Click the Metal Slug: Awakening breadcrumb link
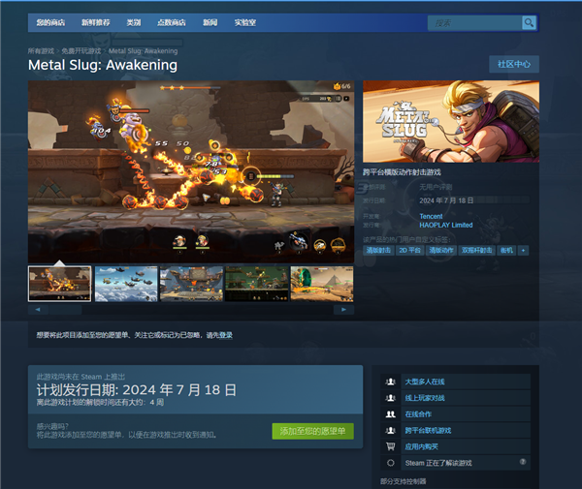This screenshot has height=489, width=582. (143, 51)
